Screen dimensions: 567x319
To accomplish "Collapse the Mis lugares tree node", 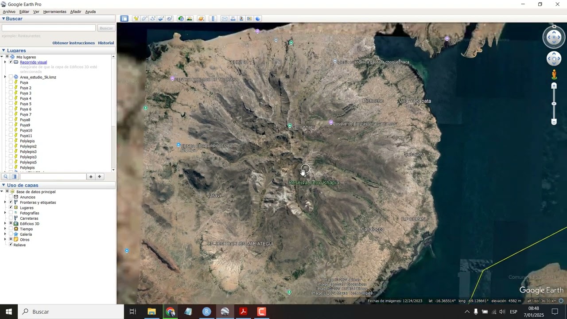I will (2, 57).
